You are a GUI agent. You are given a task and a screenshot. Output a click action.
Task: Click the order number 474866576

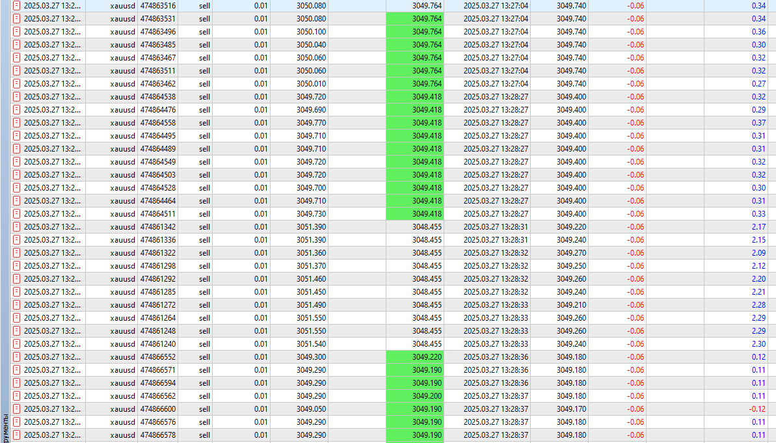tap(158, 422)
